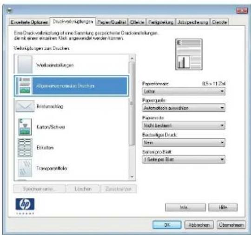Expand the Seiten pro Blatt dropdown

point(184,159)
